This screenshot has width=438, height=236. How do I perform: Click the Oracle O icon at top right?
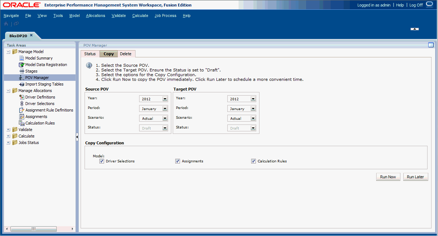[x=429, y=4]
